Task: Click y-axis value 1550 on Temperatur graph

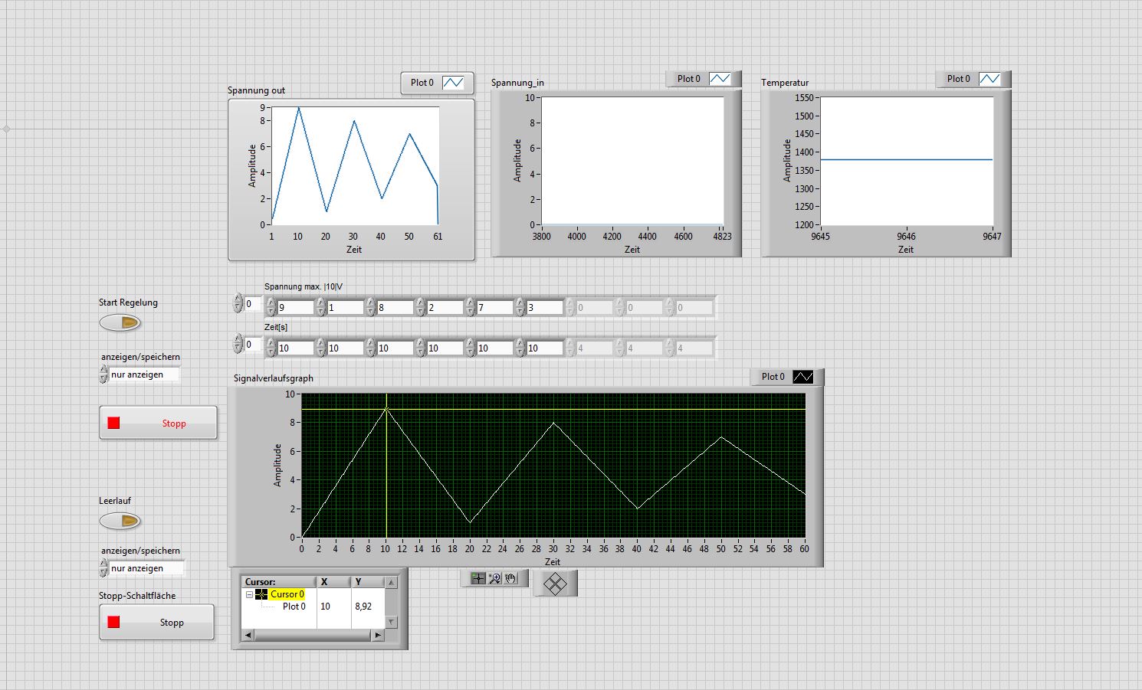Action: (804, 98)
